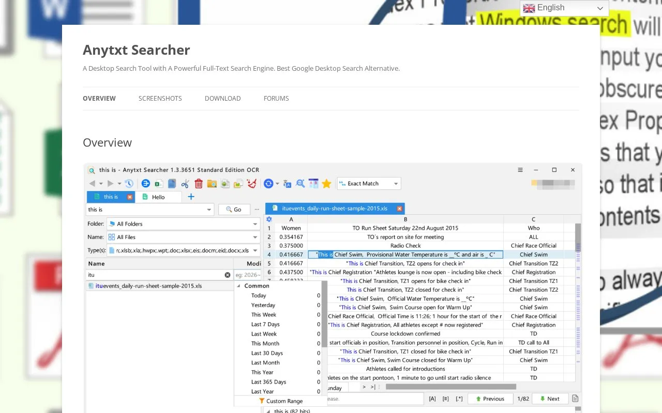
Task: Open the 'this is' search query dropdown arrow
Action: pyautogui.click(x=209, y=210)
